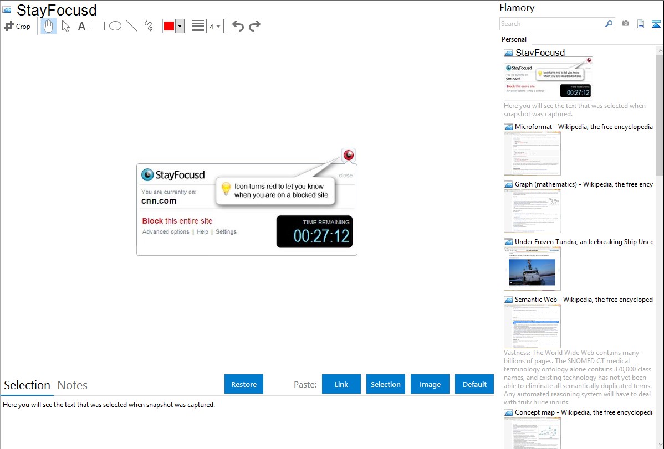This screenshot has height=449, width=664.
Task: Click the icon beside the Microformat title
Action: coord(509,127)
